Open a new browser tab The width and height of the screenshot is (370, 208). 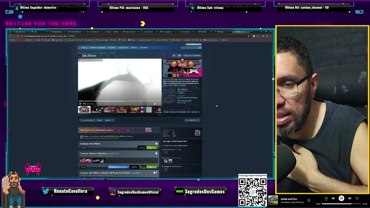pos(252,31)
